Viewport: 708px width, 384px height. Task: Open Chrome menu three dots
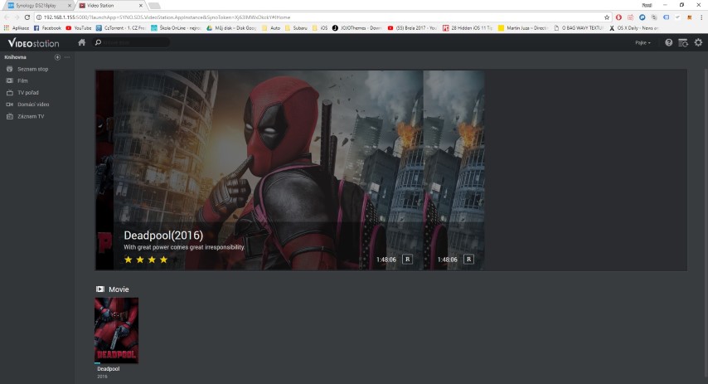click(701, 17)
